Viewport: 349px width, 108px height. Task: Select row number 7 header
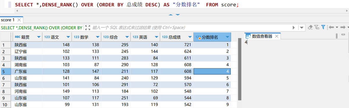(6, 85)
